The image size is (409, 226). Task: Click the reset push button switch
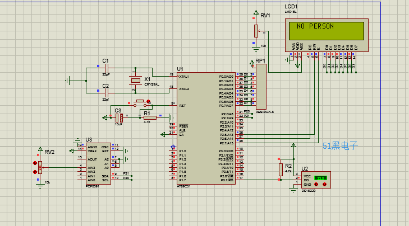point(140,103)
